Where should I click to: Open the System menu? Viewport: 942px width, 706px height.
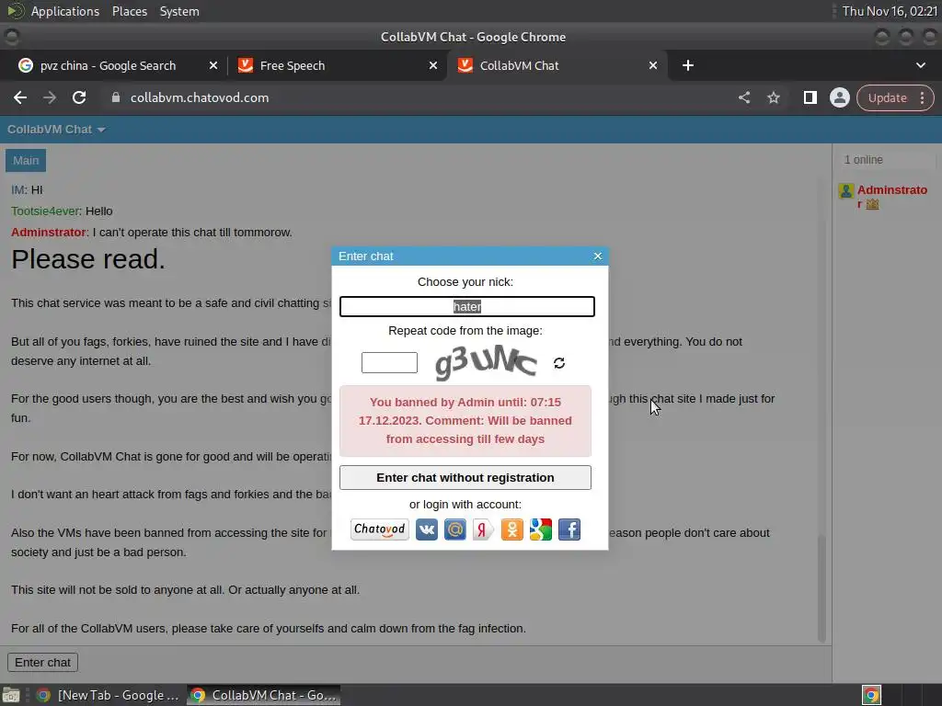179,11
